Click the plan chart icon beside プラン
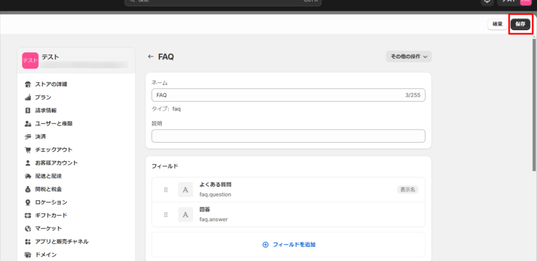 (28, 97)
